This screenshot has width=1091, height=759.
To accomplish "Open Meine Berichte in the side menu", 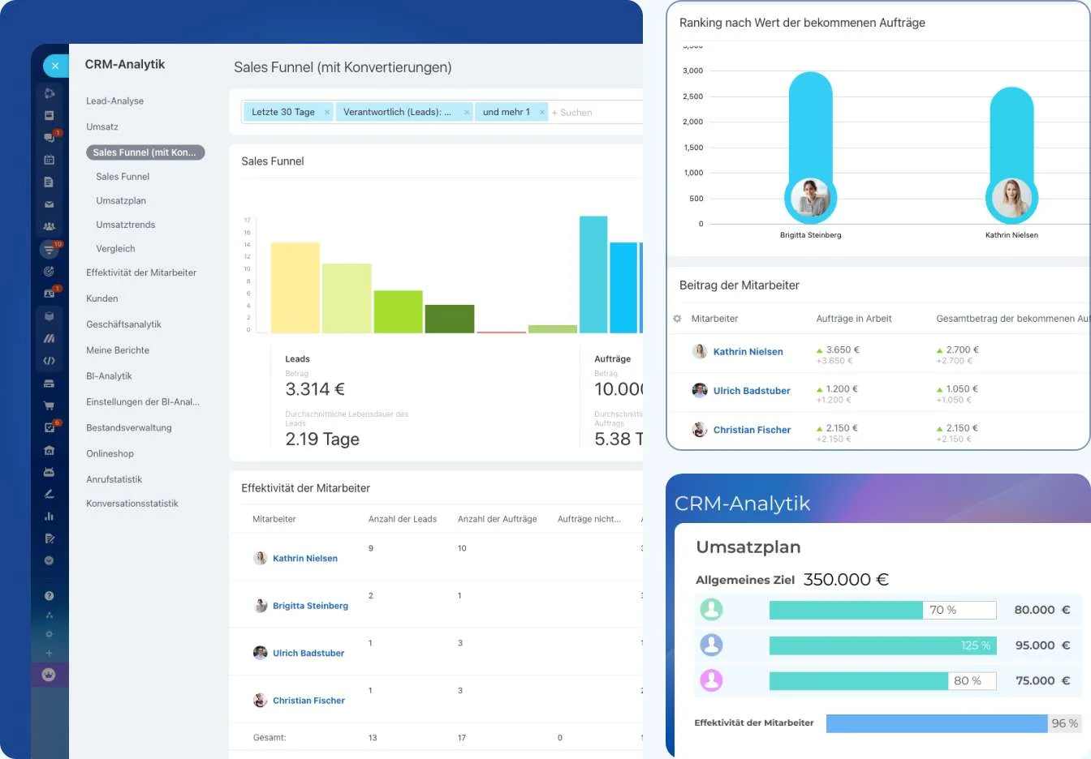I will pos(118,350).
